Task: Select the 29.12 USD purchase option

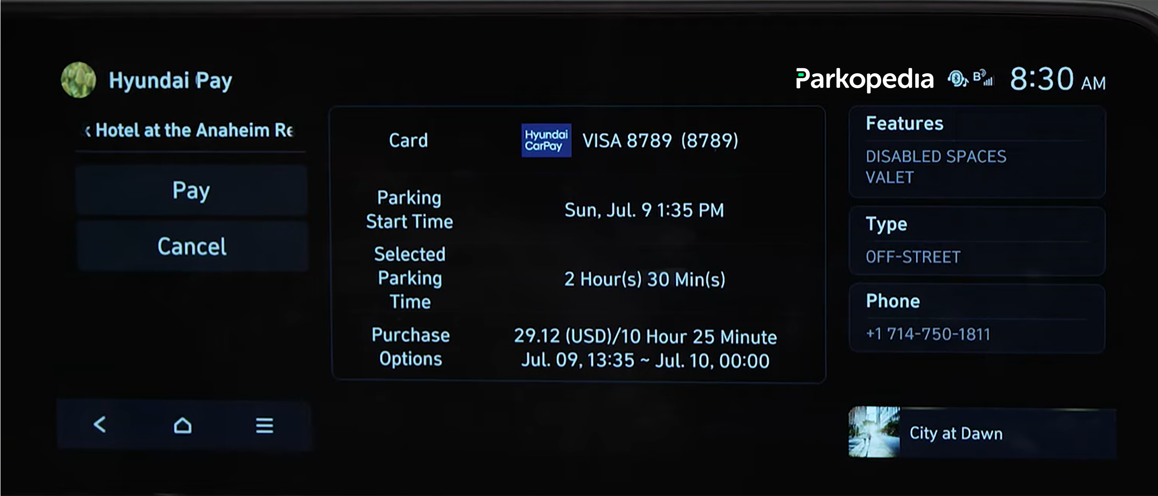Action: pos(645,348)
